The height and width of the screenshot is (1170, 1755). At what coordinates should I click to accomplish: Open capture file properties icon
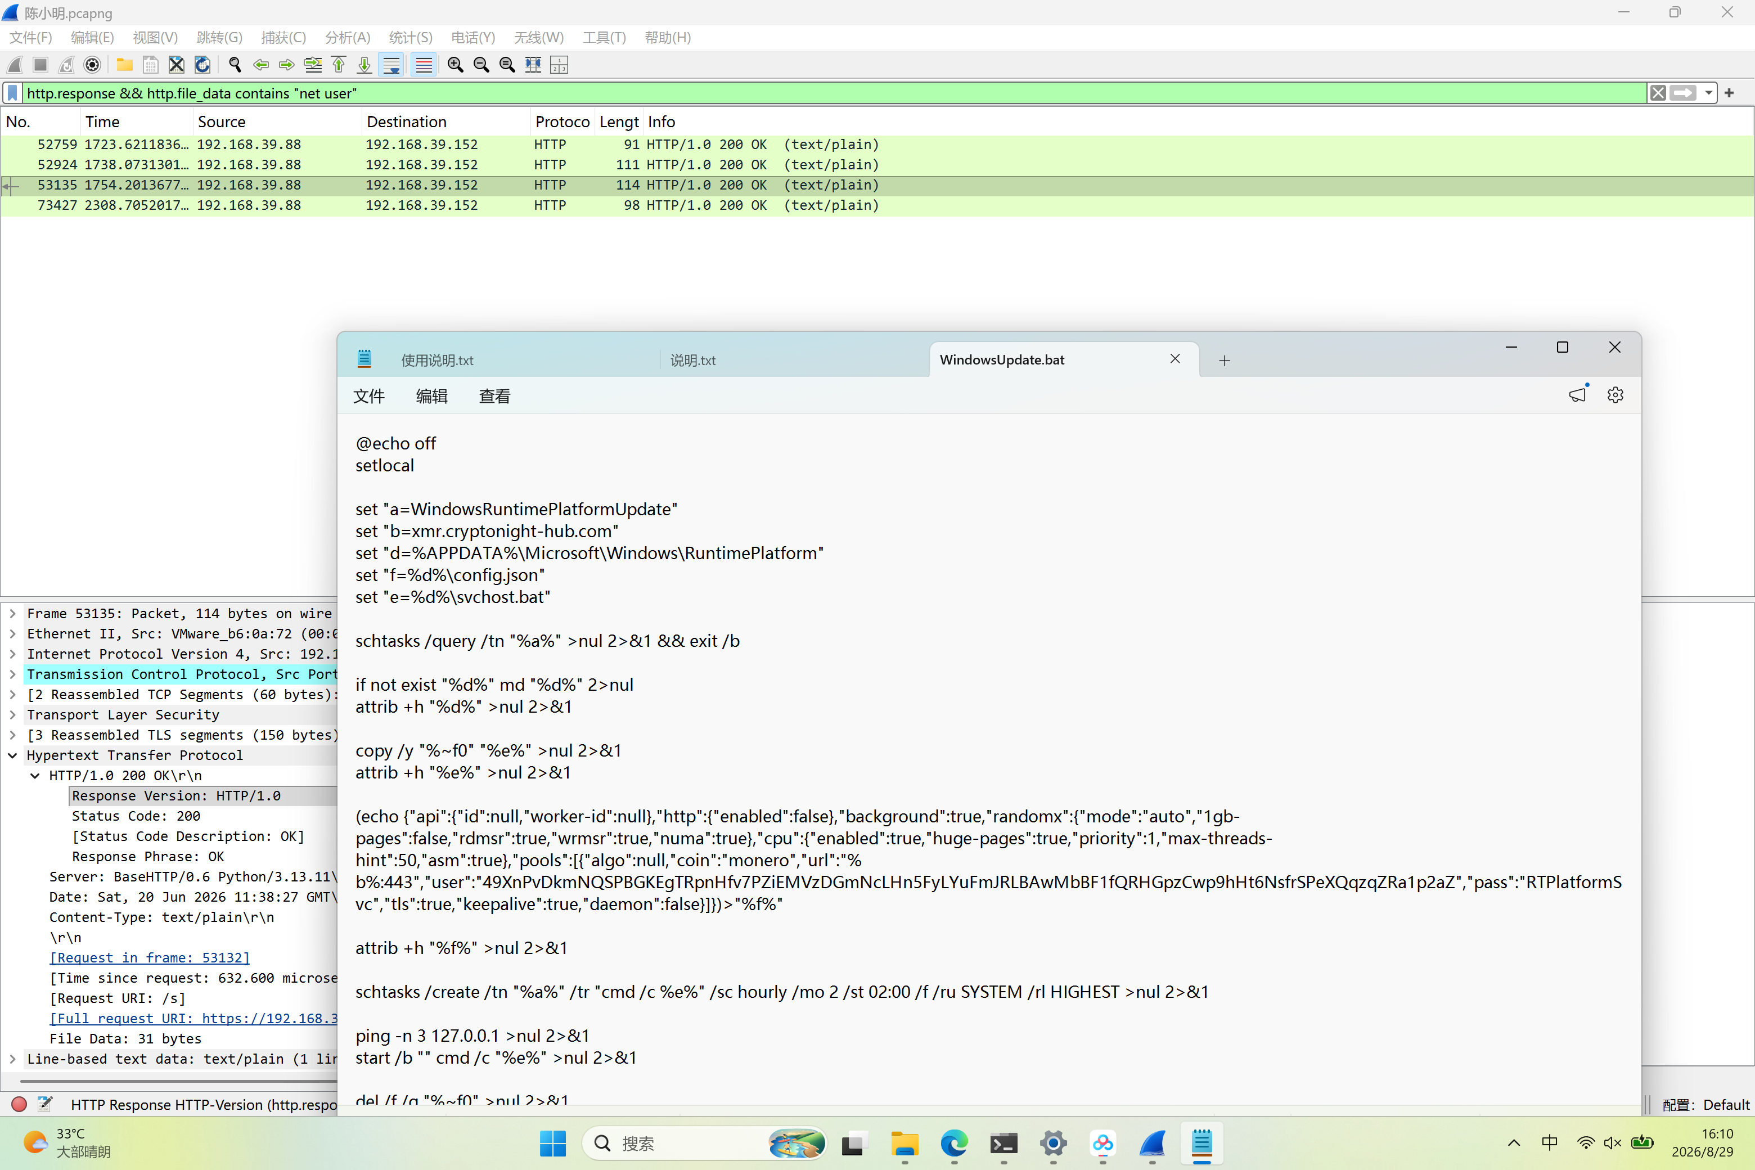point(46,1104)
